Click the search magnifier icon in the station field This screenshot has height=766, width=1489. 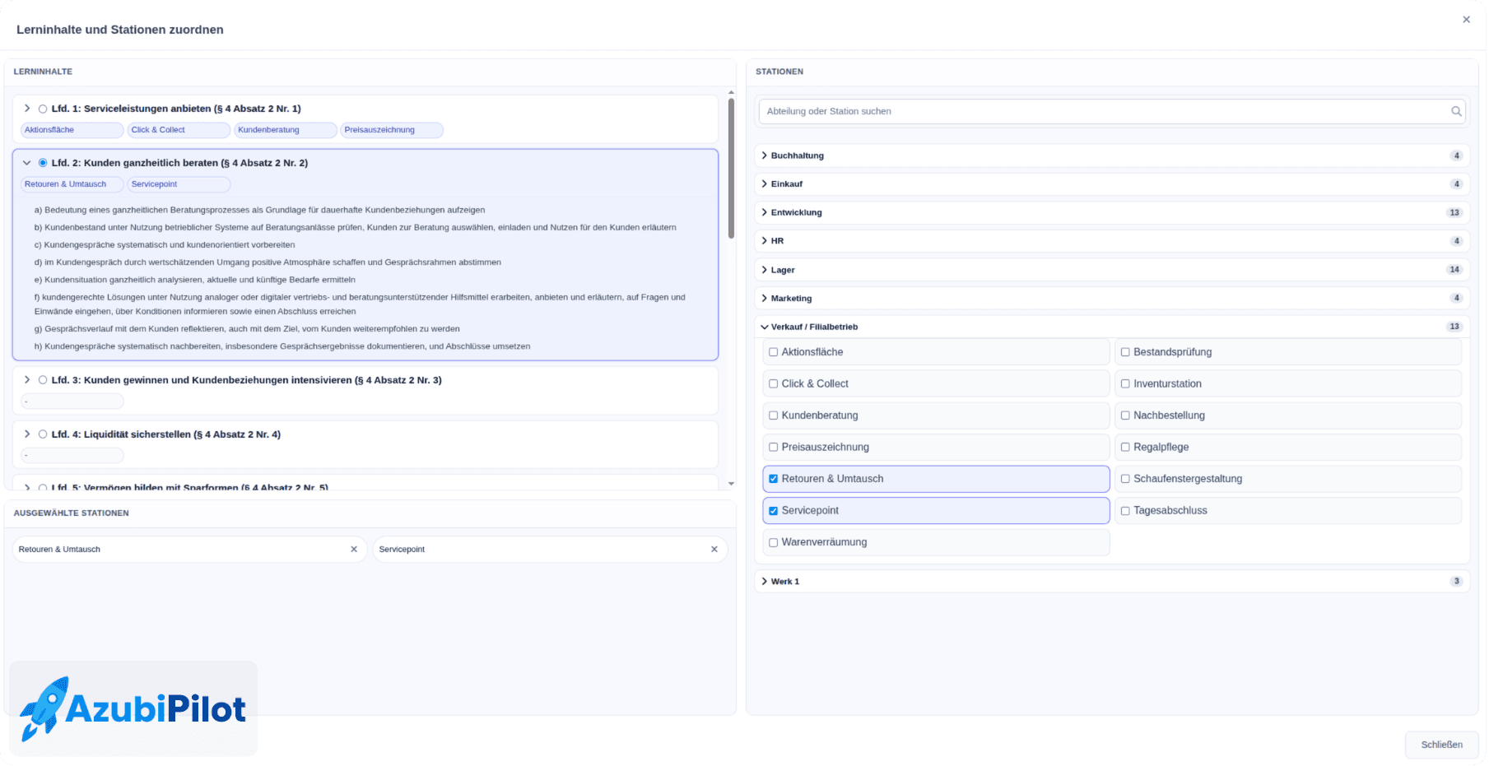click(1456, 111)
